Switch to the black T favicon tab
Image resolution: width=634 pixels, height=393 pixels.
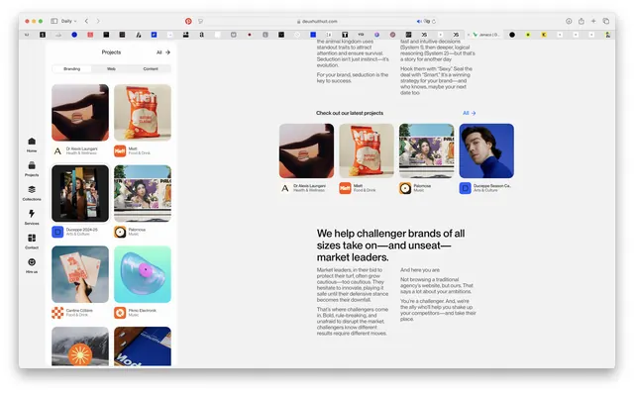[x=345, y=35]
